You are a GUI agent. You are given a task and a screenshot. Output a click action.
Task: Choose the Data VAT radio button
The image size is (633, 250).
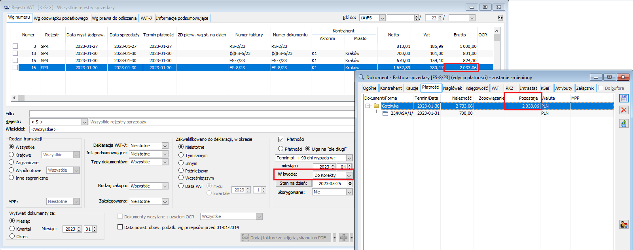coord(181,186)
